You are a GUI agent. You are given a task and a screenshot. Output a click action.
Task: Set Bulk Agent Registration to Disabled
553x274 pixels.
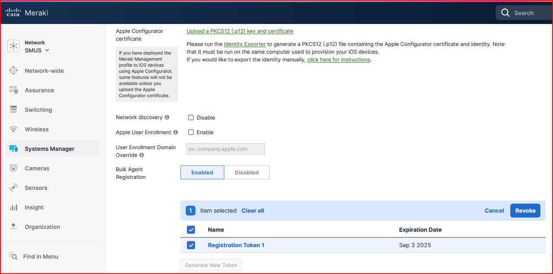247,172
